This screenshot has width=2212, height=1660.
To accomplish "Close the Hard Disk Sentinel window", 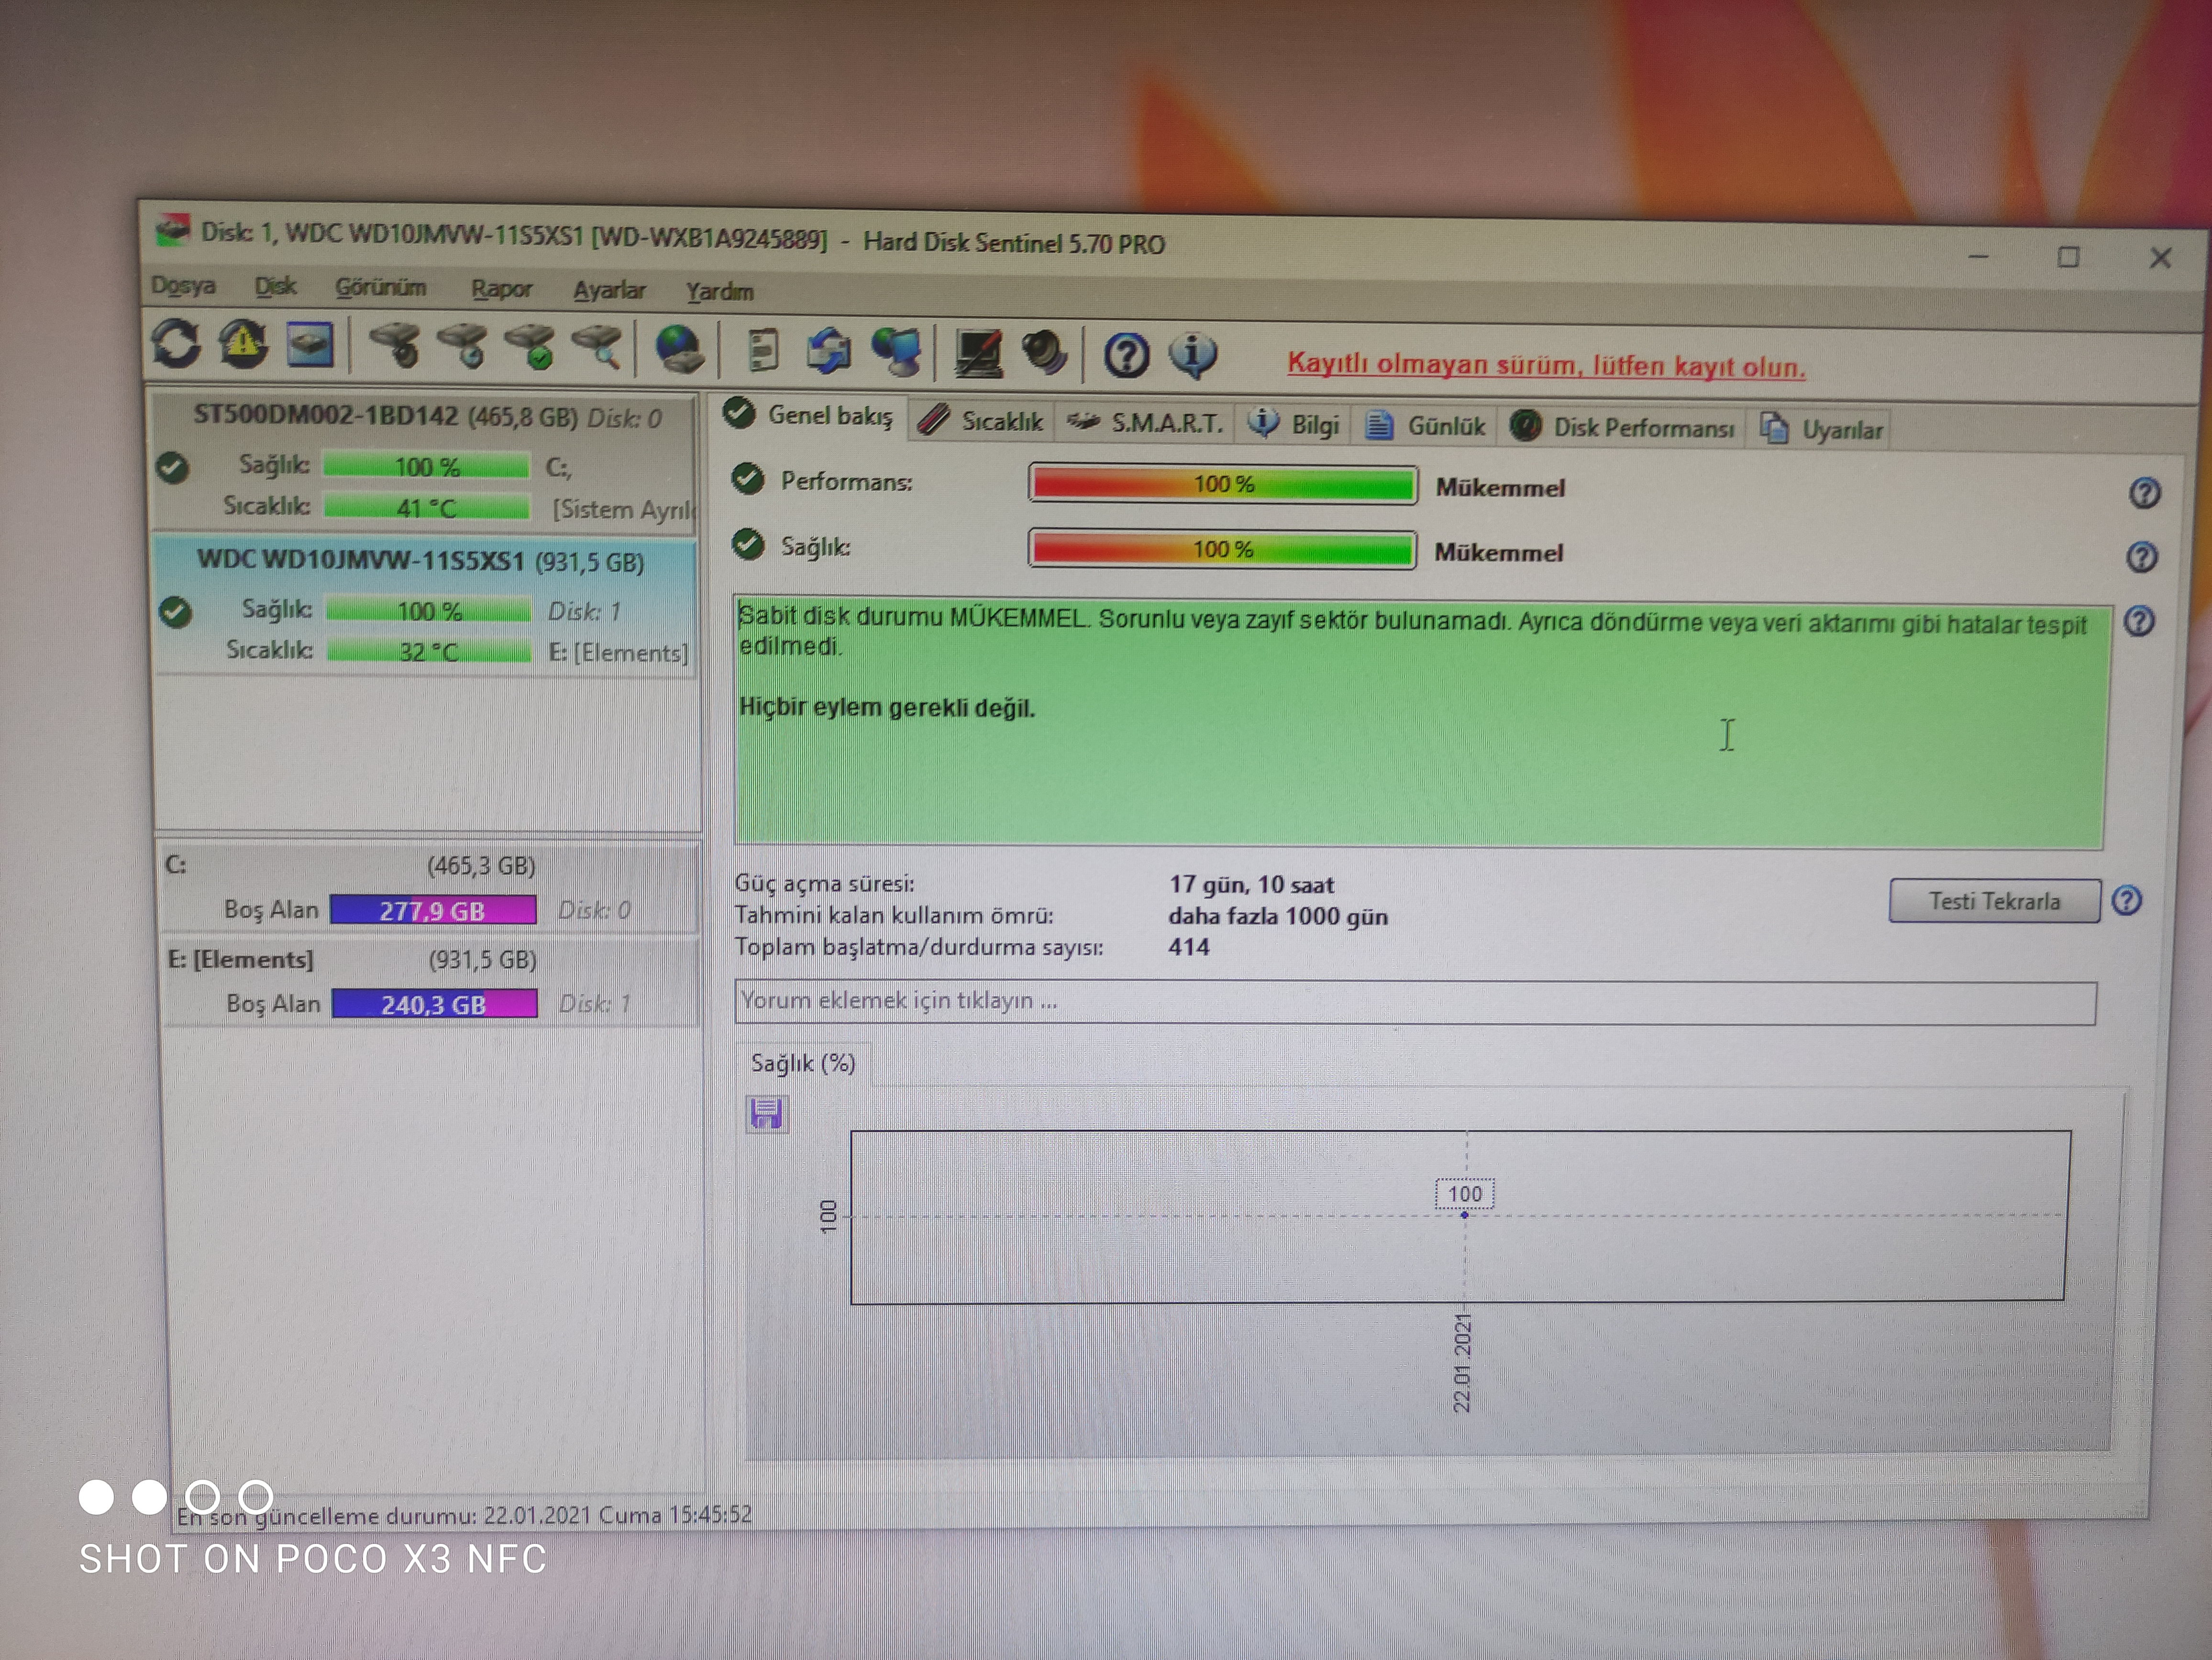I will tap(2160, 258).
